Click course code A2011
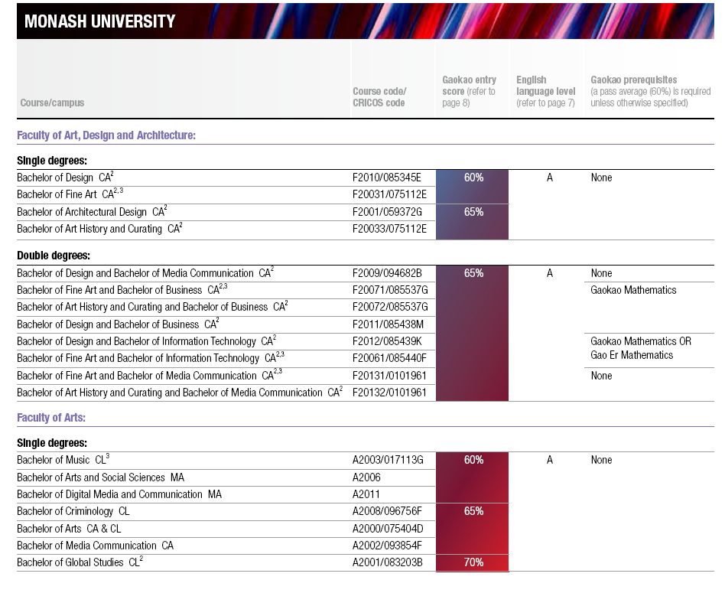The height and width of the screenshot is (593, 725). 366,494
